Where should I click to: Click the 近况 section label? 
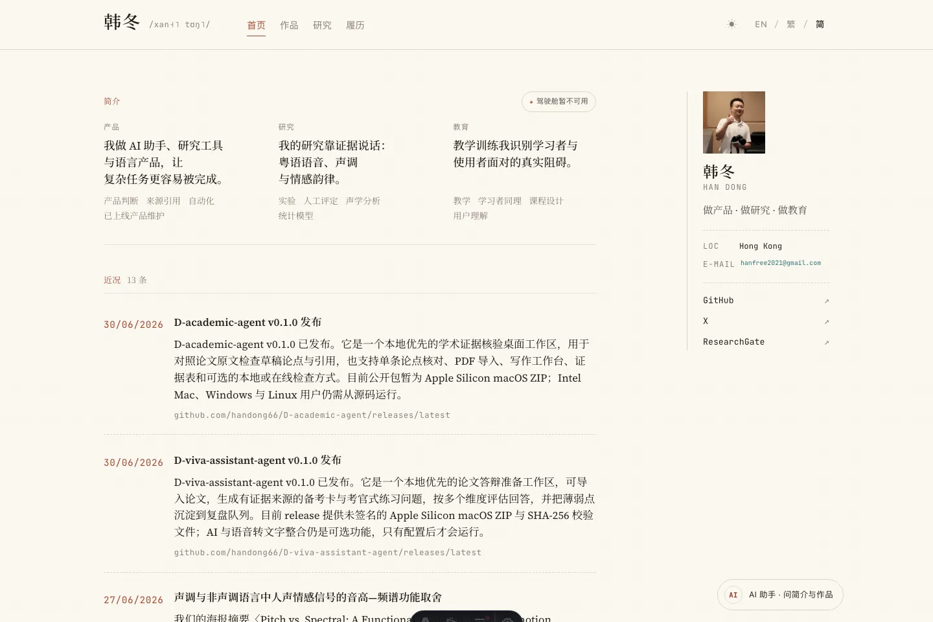tap(112, 280)
